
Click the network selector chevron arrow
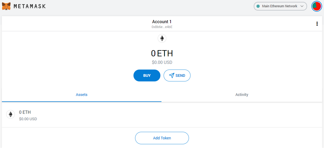tap(302, 6)
